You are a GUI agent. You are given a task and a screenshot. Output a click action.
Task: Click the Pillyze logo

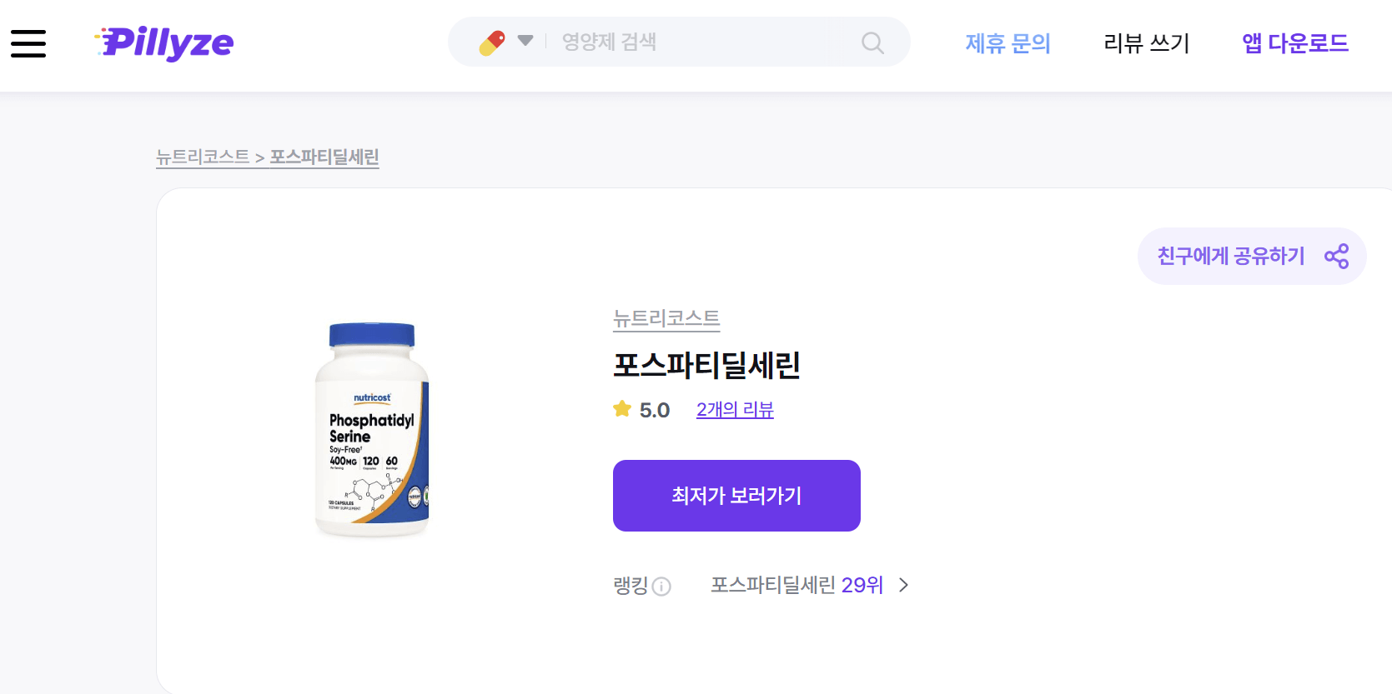click(x=163, y=43)
